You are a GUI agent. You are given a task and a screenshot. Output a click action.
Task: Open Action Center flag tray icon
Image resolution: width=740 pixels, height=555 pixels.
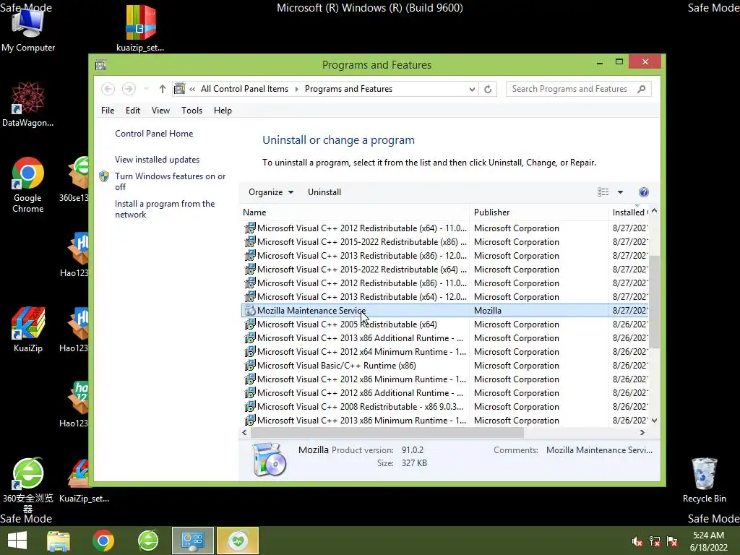(x=672, y=541)
